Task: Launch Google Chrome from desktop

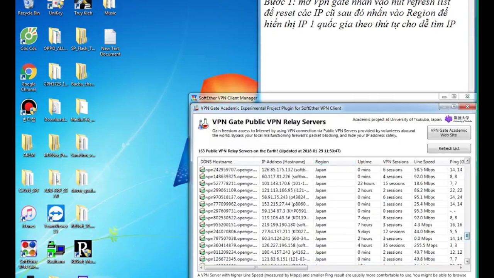Action: (29, 77)
